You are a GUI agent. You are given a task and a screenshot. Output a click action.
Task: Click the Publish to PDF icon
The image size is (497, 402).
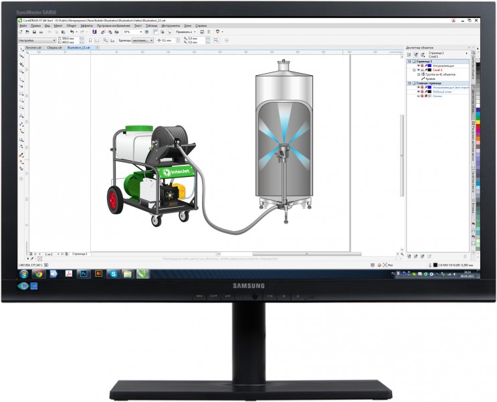coord(116,31)
